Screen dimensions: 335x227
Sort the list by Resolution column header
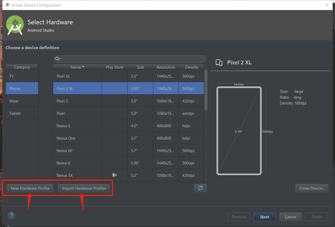[x=166, y=67]
